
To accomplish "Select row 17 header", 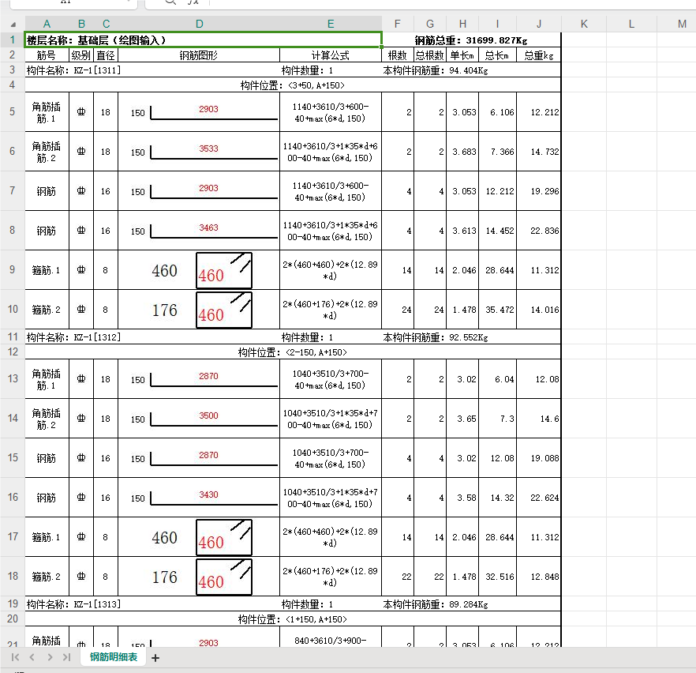I will tap(13, 536).
